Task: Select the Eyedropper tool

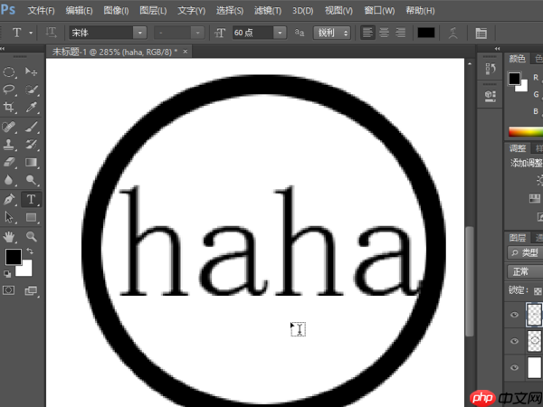Action: click(31, 108)
